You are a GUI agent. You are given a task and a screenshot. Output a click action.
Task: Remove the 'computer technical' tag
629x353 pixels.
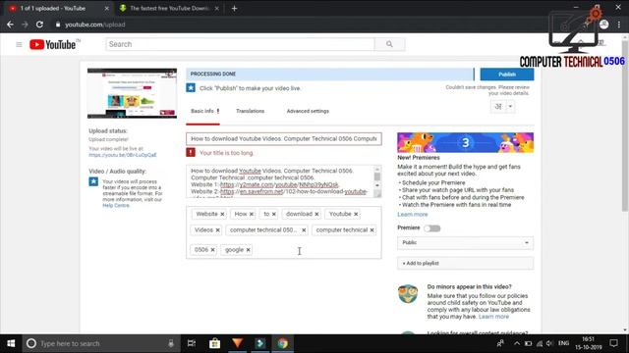(372, 230)
